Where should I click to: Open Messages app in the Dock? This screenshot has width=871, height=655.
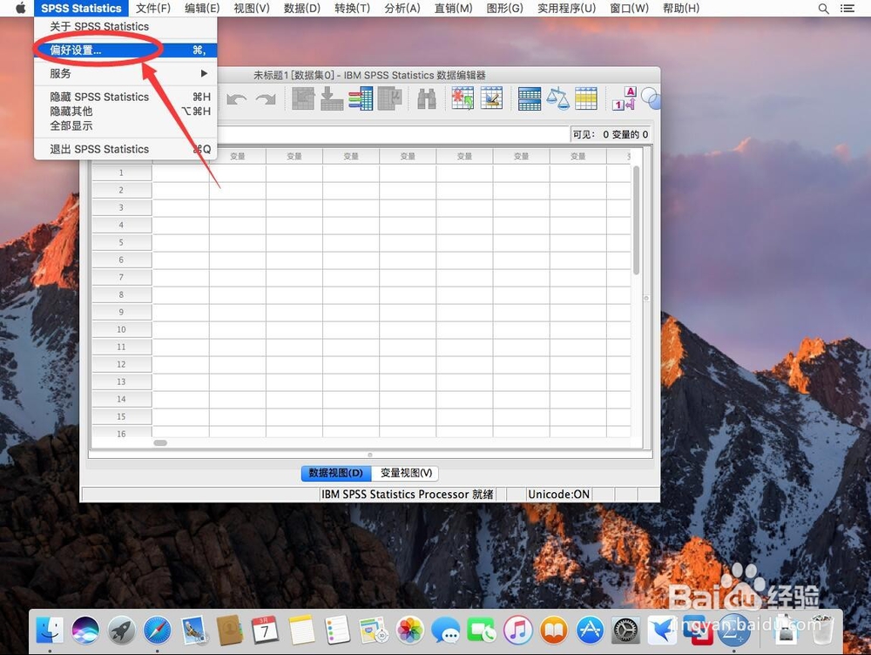[x=446, y=630]
